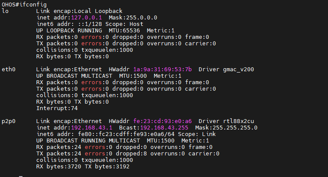The image size is (328, 177).
Task: Click the MTU:65536 value
Action: pyautogui.click(x=124, y=31)
